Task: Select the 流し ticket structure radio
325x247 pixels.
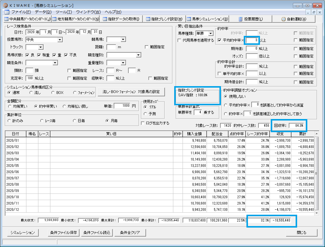Action: 31,93
